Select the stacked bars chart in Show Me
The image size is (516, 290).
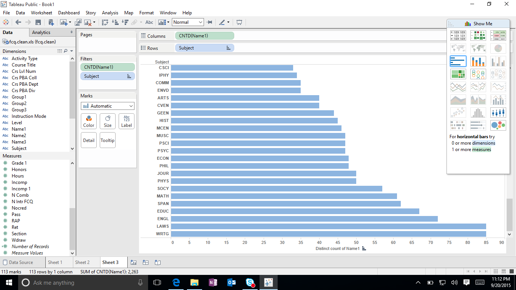point(478,61)
